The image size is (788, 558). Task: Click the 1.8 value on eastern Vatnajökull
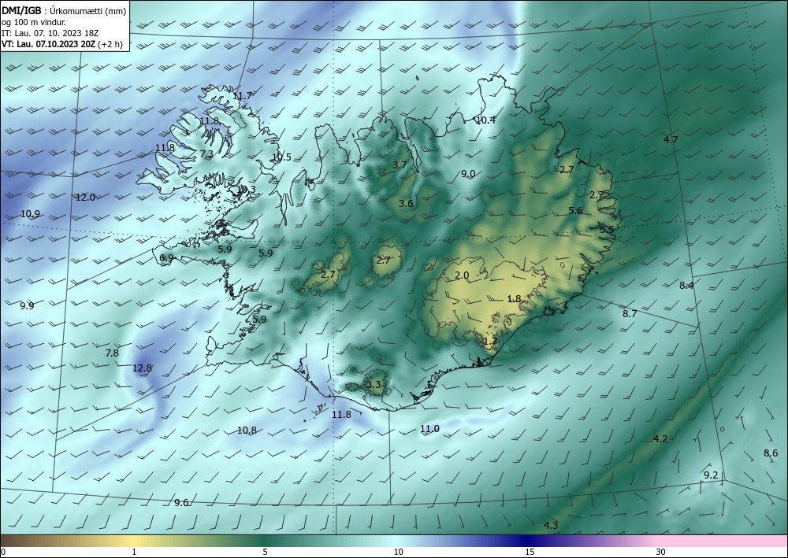[x=514, y=298]
